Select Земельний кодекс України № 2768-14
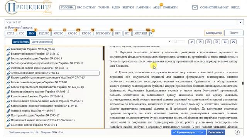This screenshot has width=247, height=138. pyautogui.click(x=52, y=73)
